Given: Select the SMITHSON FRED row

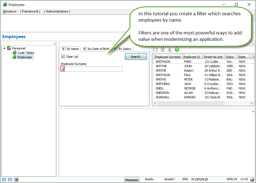Looking at the screenshot, I should (203, 62).
